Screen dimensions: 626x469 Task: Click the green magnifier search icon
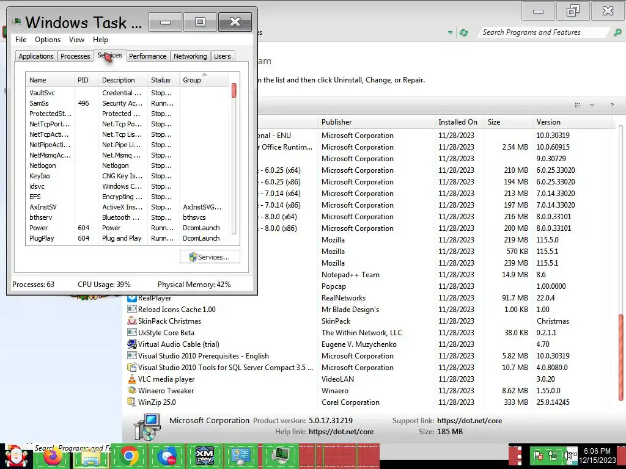[x=617, y=32]
